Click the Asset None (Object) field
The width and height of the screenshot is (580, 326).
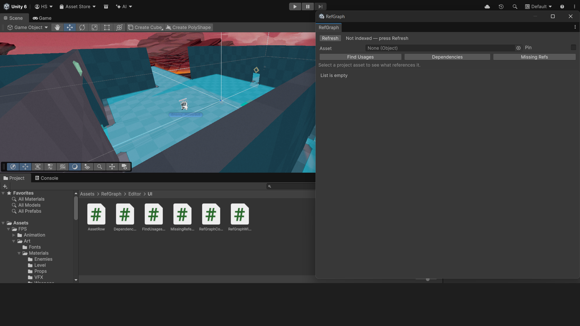tap(440, 48)
